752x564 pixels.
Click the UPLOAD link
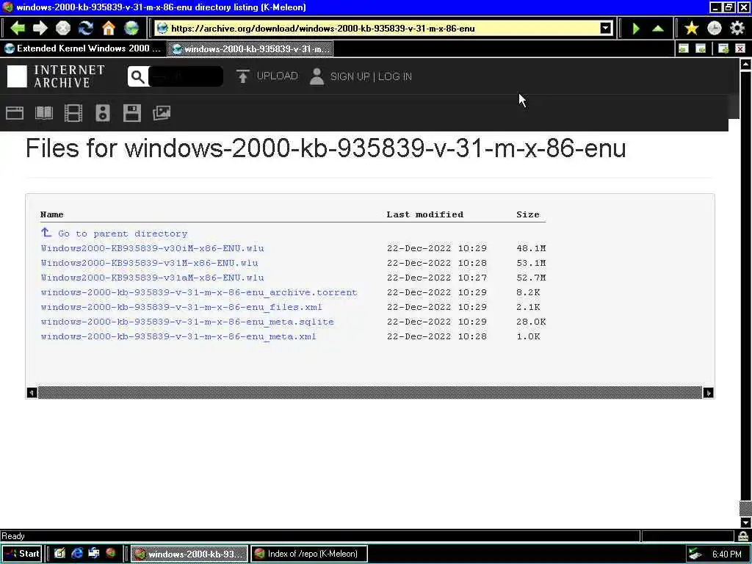(x=277, y=76)
